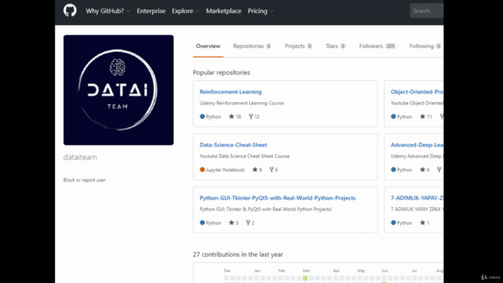The height and width of the screenshot is (283, 503).
Task: Click Python language dot on Python-GUI-Tkinter card
Action: click(x=202, y=222)
